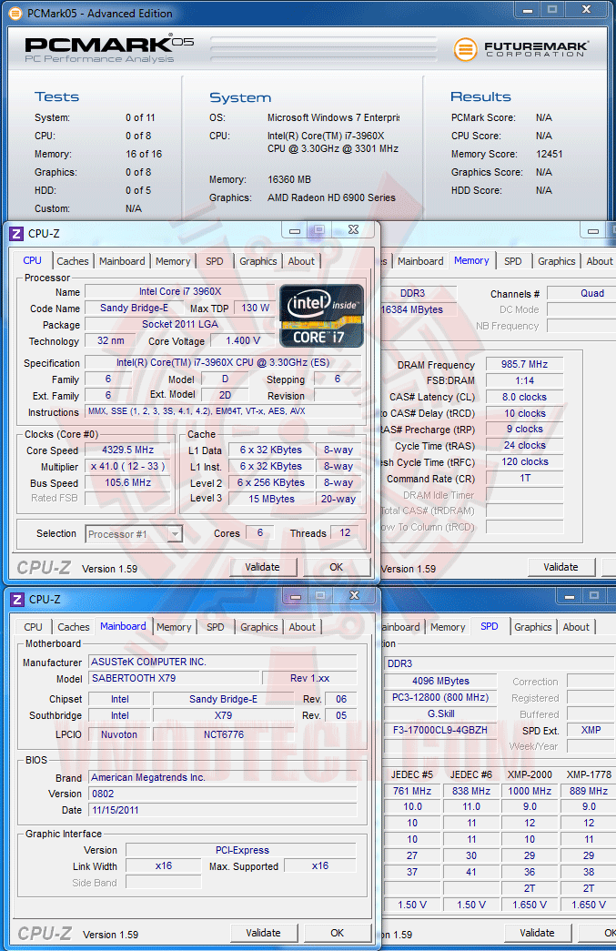Click the NCT6776 LPCIO value

pos(224,734)
